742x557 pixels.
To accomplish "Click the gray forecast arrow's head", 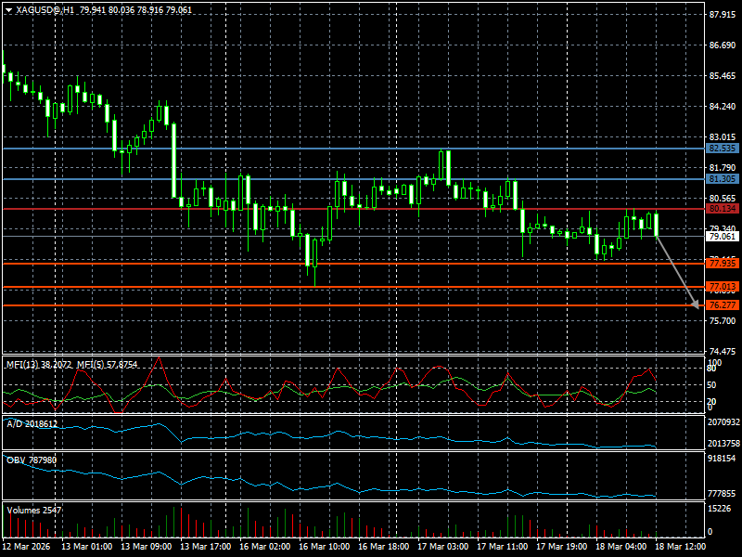I will pyautogui.click(x=696, y=304).
